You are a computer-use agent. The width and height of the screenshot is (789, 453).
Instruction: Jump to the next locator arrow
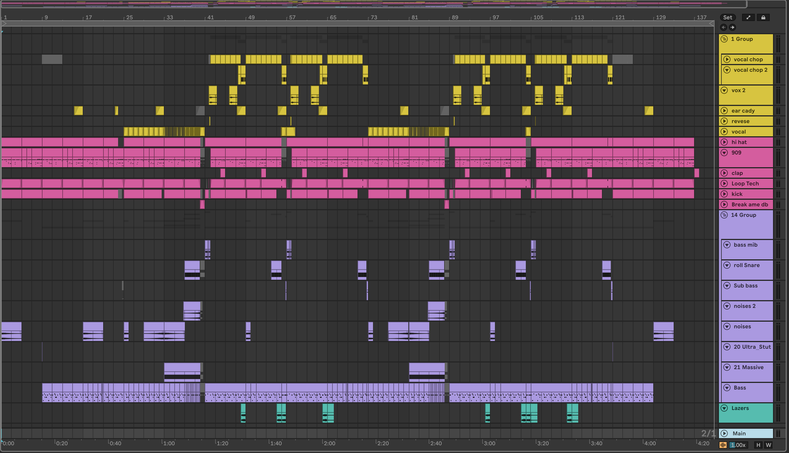(x=732, y=27)
